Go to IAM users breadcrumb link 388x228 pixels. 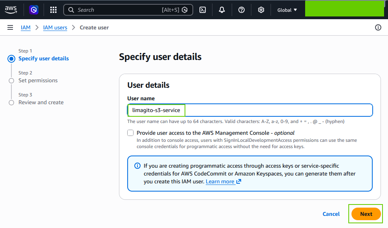click(x=55, y=27)
